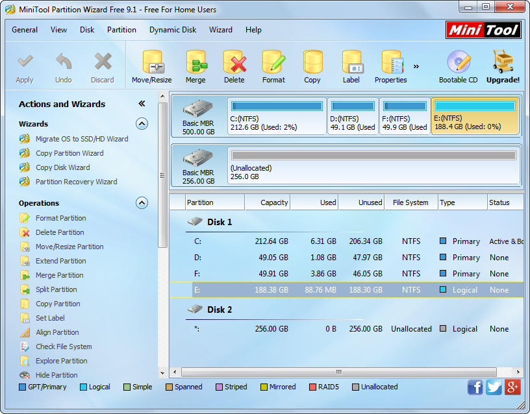Click the Unused column header

[x=361, y=202]
